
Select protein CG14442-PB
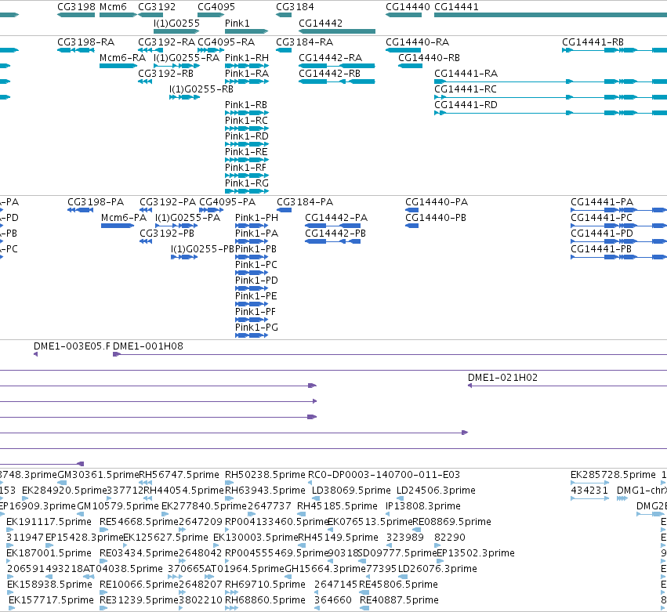click(x=335, y=233)
